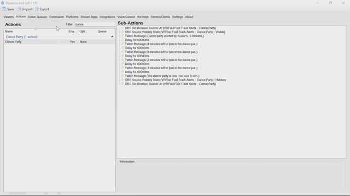Image resolution: width=350 pixels, height=196 pixels.
Task: Select '3 minutes left' Twitch Message sub-action
Action: (161, 52)
